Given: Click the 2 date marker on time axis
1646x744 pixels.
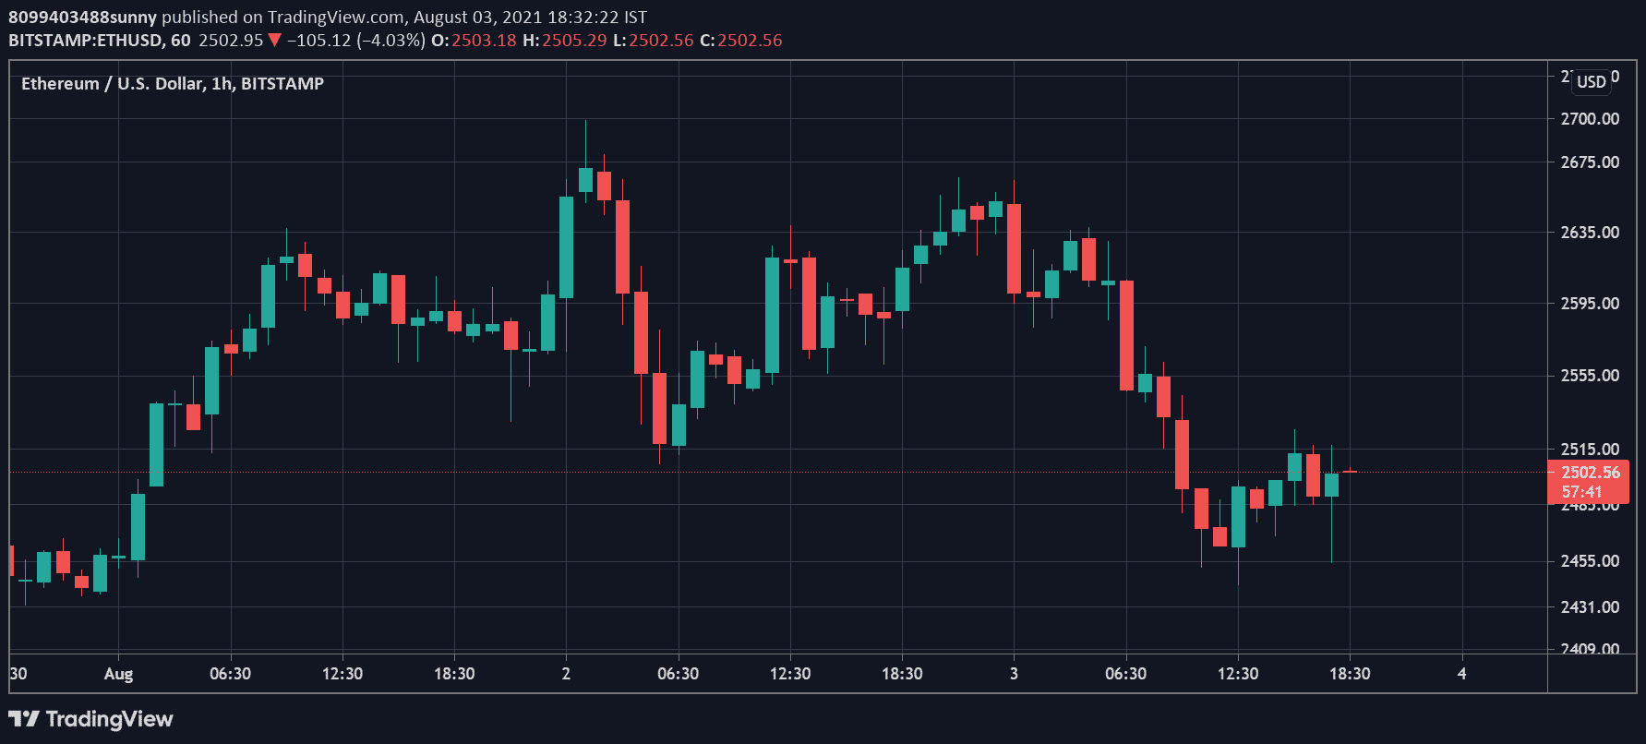Looking at the screenshot, I should pyautogui.click(x=566, y=674).
